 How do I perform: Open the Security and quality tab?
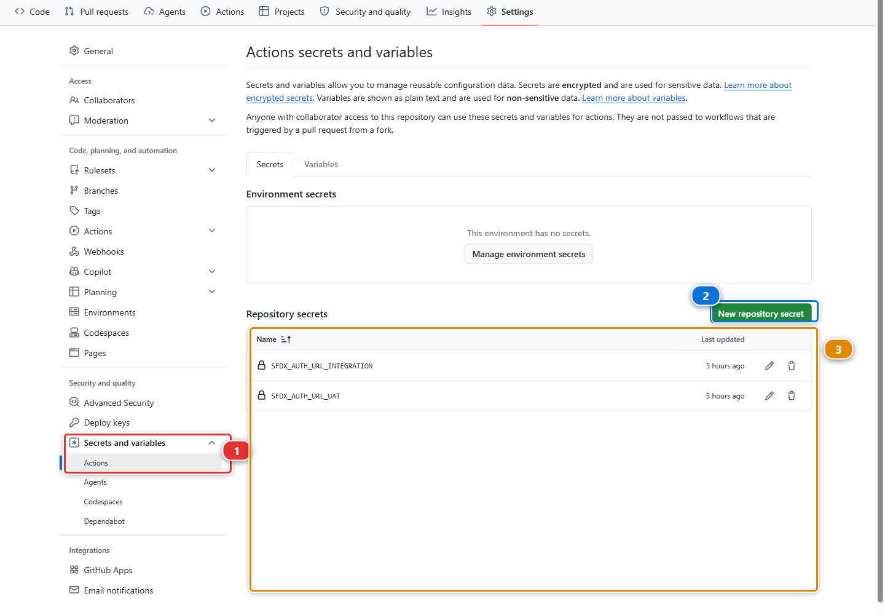click(366, 12)
